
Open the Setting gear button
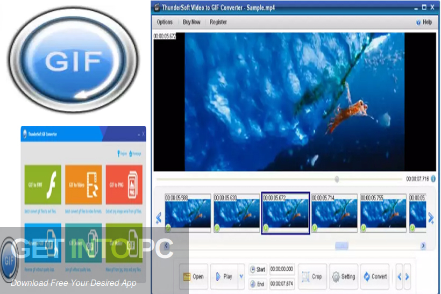(x=344, y=277)
